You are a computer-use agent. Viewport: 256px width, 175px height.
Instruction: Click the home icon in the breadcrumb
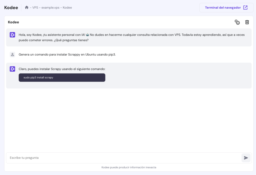(x=27, y=7)
